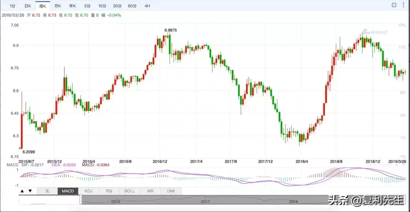
Task: Switch to 月K monthly chart
Action: point(57,6)
